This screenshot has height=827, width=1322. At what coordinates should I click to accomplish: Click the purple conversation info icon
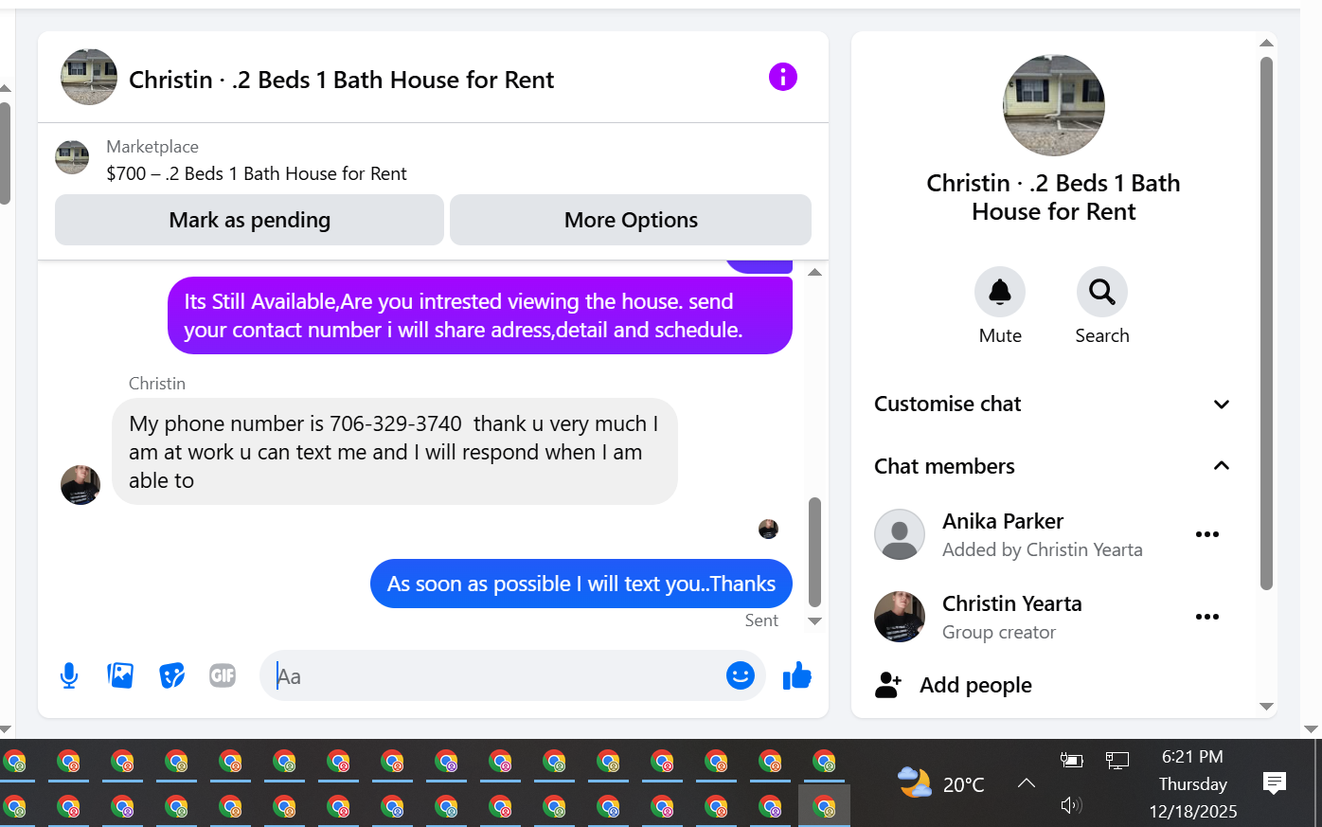(783, 77)
